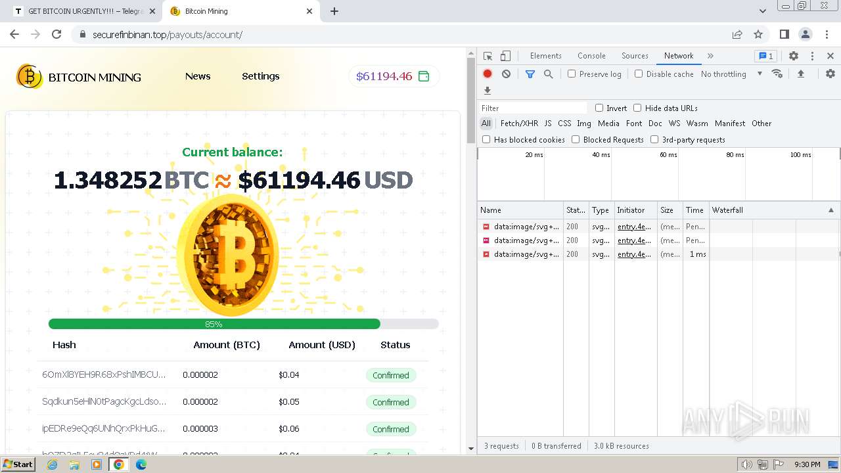Switch to GET BITCOIN URGENTLY Telegram tab
841x473 pixels.
(84, 11)
